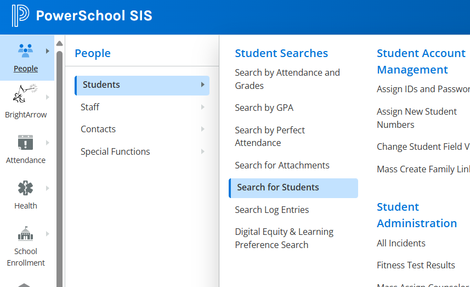Click the Search for Students link

point(278,188)
